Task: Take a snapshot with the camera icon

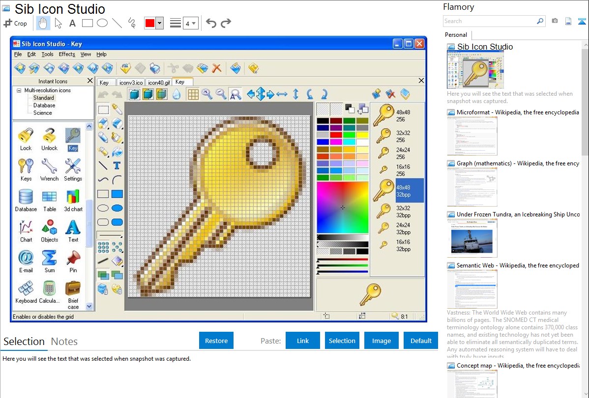Action: pyautogui.click(x=555, y=21)
